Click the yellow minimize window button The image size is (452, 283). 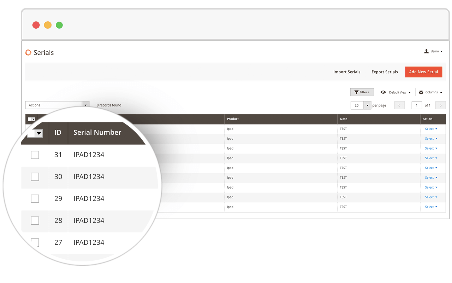(48, 25)
